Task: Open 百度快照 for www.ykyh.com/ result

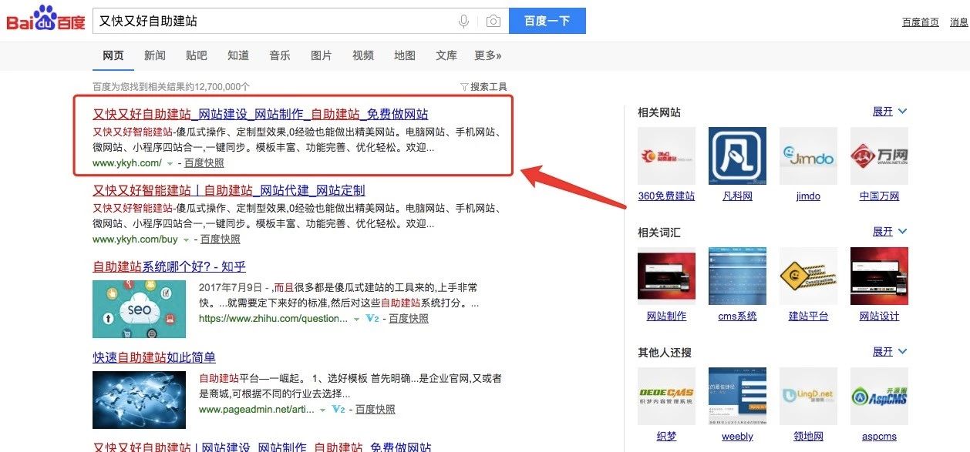Action: click(204, 163)
